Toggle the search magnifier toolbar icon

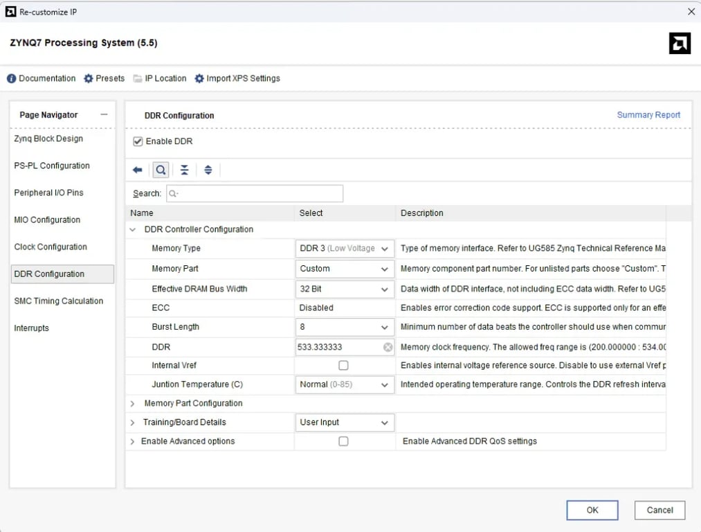pos(161,170)
